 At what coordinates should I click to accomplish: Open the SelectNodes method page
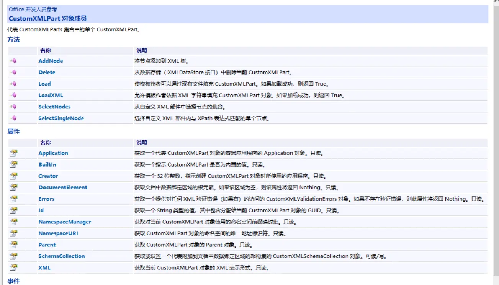click(x=54, y=107)
